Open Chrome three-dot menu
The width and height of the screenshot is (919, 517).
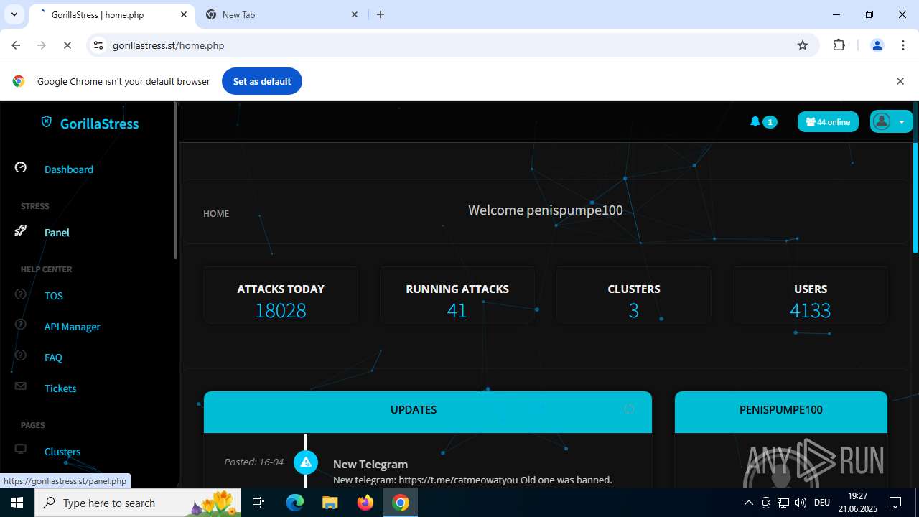pos(903,45)
